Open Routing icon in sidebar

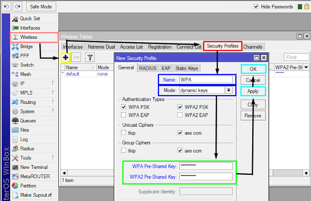pyautogui.click(x=15, y=102)
